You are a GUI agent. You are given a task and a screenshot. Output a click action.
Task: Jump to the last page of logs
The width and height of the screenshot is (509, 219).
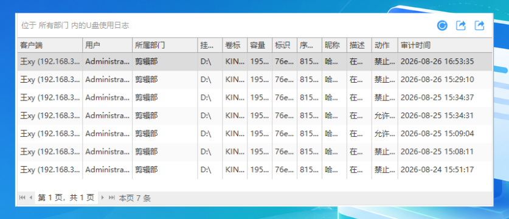111,198
